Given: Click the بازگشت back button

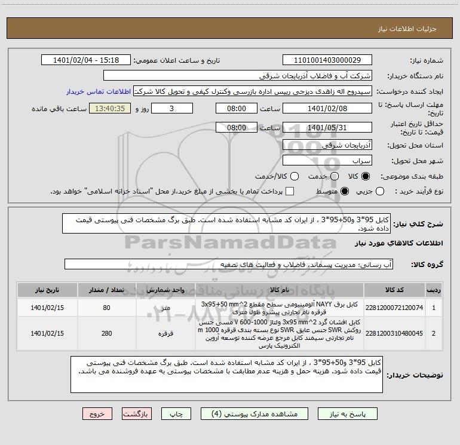Looking at the screenshot, I should pos(137,414).
